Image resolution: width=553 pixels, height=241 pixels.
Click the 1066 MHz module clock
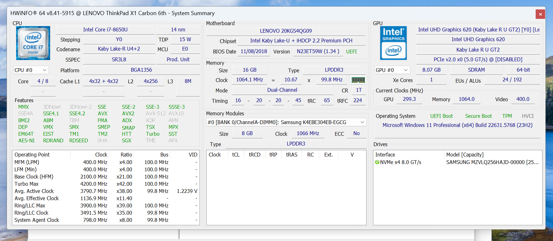pos(308,134)
